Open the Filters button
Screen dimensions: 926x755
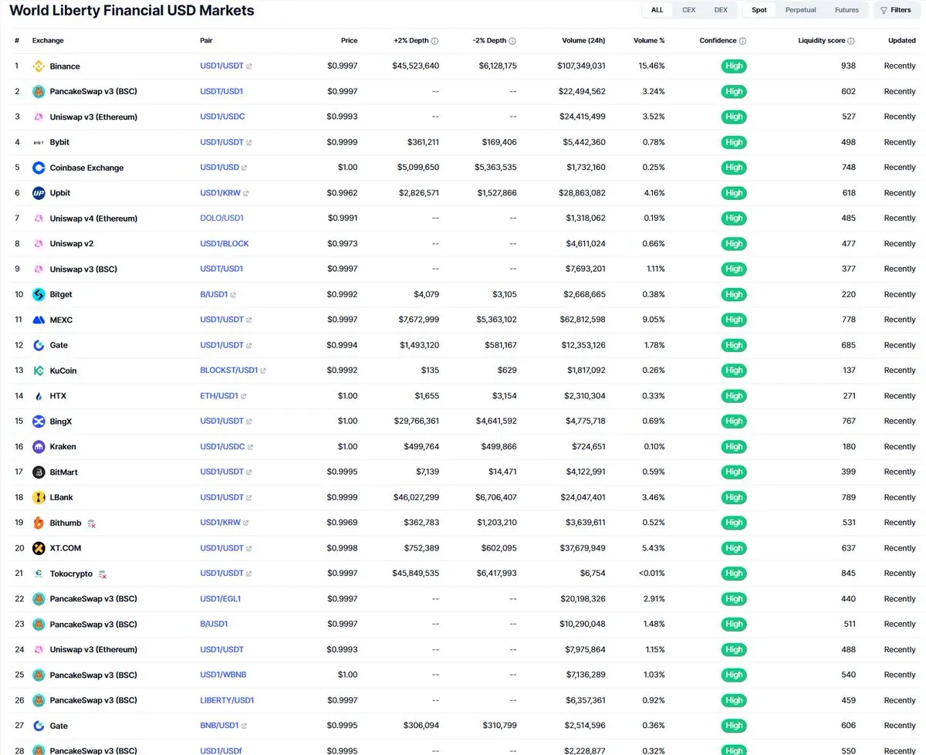[895, 10]
